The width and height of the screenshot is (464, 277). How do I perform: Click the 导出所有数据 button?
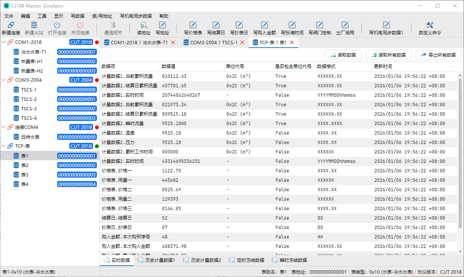click(x=438, y=55)
